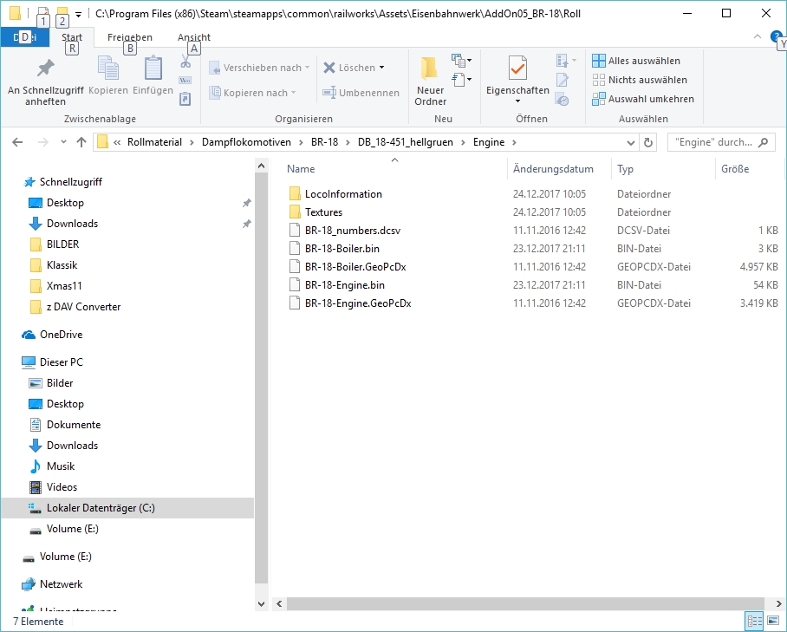The width and height of the screenshot is (787, 632).
Task: Select Dieser PC in navigation pane
Action: (52, 362)
